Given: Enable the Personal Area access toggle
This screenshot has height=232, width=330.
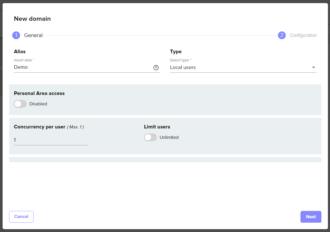Looking at the screenshot, I should click(20, 104).
